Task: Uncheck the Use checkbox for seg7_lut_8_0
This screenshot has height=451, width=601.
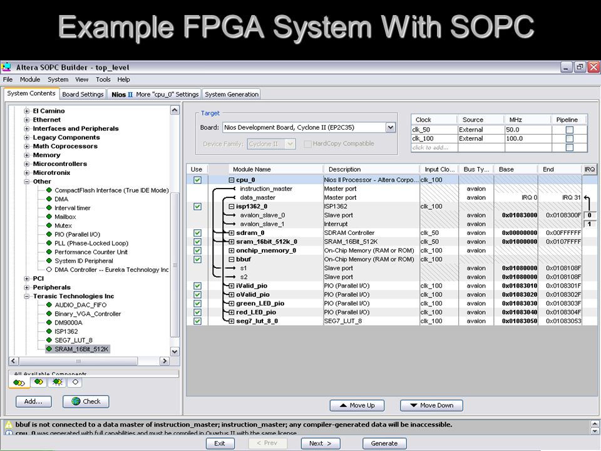Action: [197, 321]
